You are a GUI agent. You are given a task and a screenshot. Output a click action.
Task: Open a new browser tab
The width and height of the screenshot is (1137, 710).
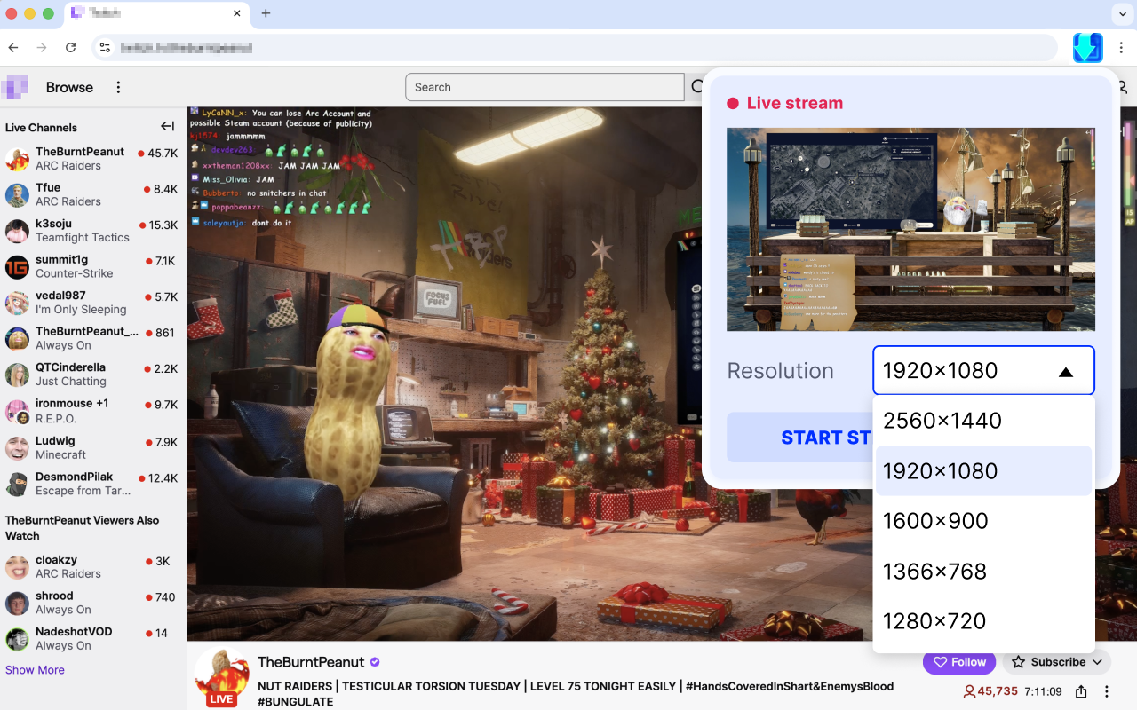[x=266, y=13]
